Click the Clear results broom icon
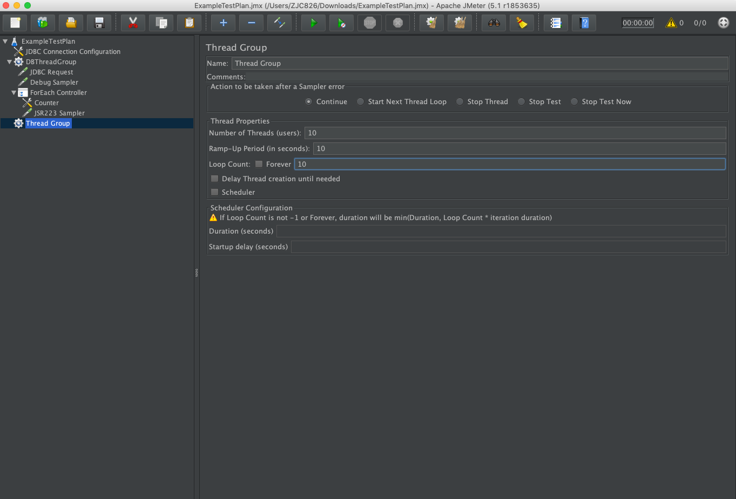Viewport: 736px width, 499px height. [x=431, y=23]
